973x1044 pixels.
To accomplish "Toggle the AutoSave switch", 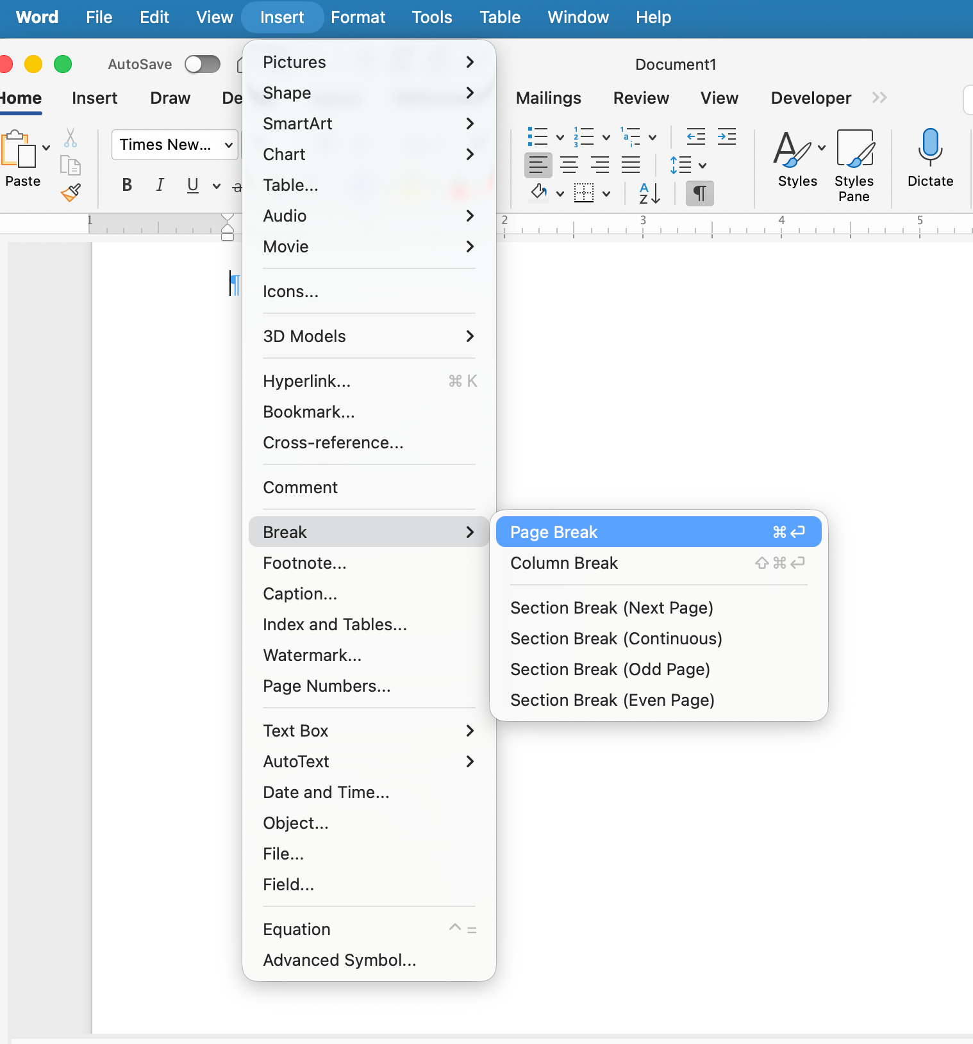I will 202,64.
